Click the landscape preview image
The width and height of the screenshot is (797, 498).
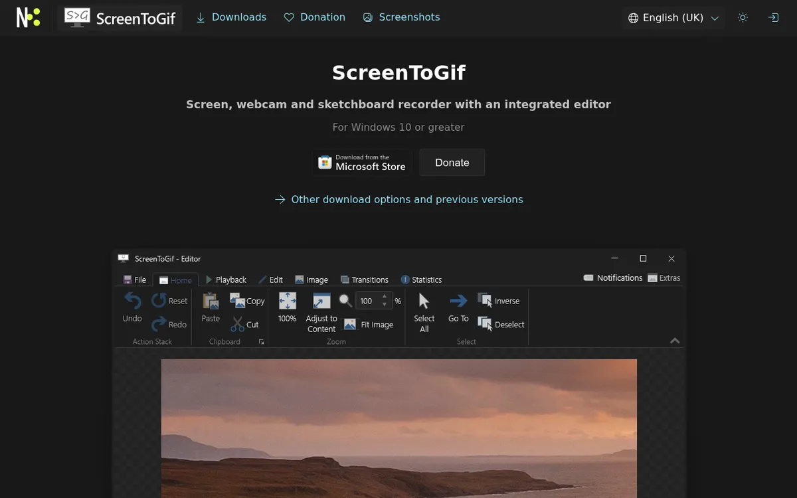(x=399, y=428)
